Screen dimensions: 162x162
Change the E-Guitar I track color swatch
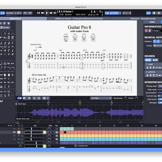coord(146,31)
